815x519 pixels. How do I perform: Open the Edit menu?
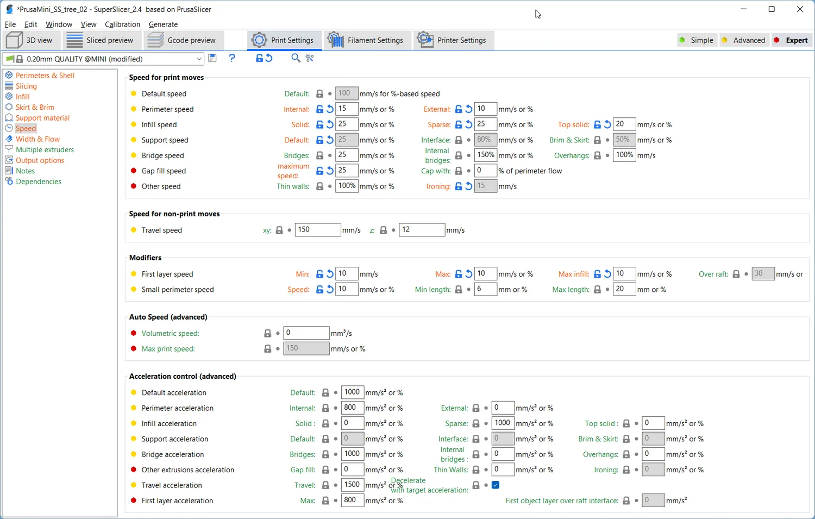click(31, 24)
